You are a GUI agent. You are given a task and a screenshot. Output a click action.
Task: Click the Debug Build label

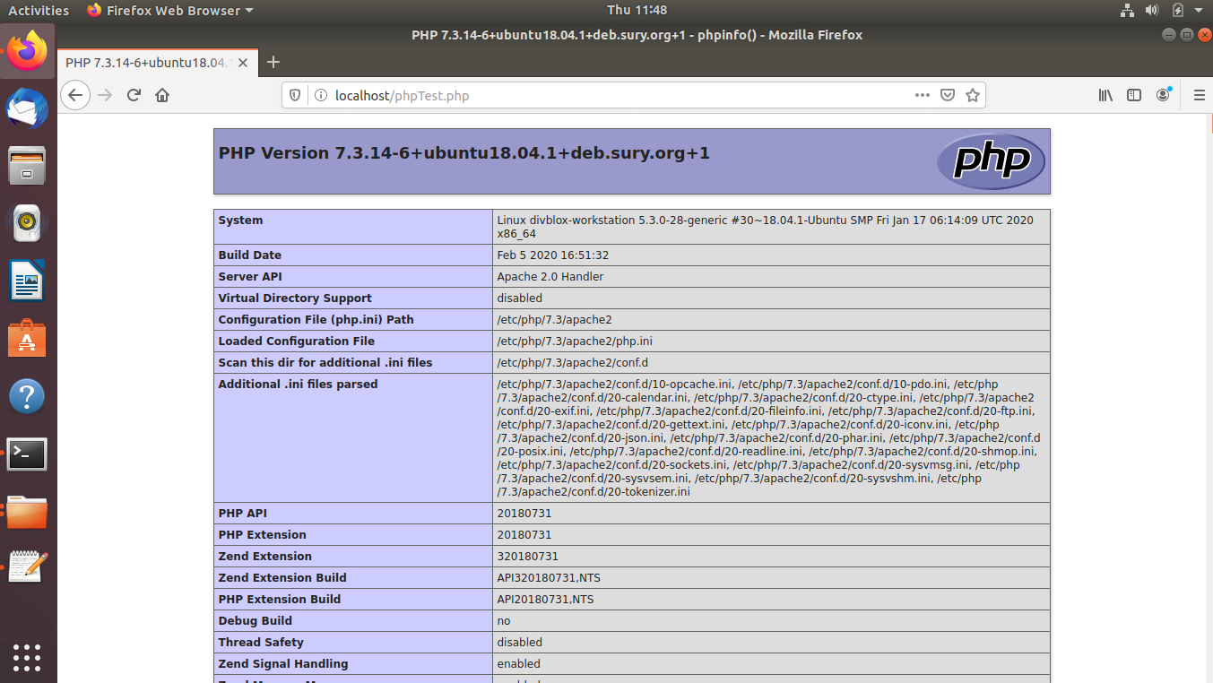(x=256, y=621)
